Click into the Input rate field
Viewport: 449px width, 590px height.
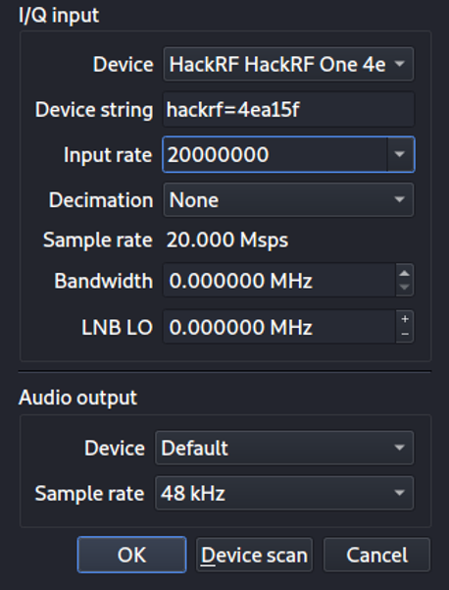pyautogui.click(x=274, y=155)
